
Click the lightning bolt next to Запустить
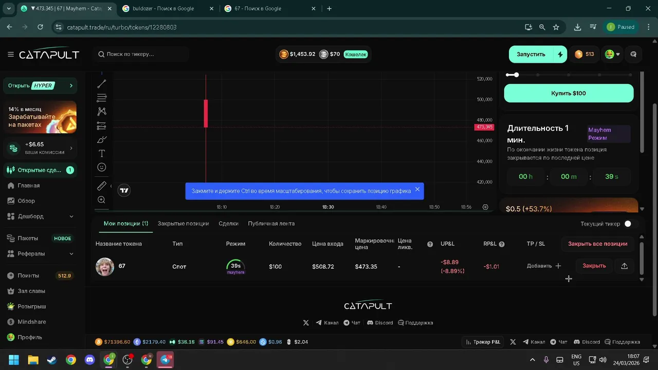click(x=560, y=54)
